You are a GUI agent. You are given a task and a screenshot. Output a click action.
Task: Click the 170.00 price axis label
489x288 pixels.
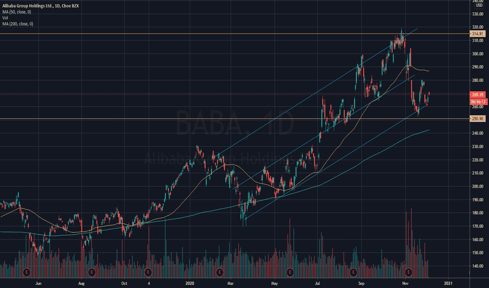coord(478,226)
